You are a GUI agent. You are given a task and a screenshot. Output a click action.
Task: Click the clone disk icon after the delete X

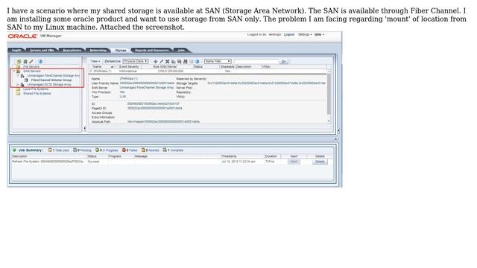(x=174, y=61)
